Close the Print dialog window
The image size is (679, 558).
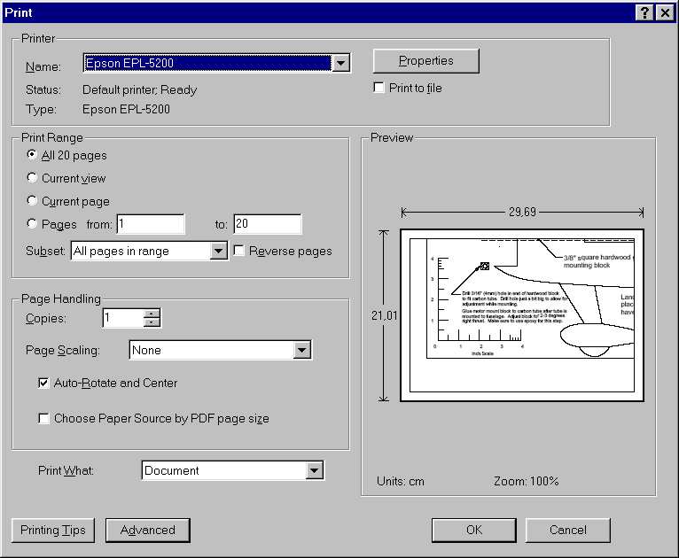(663, 12)
